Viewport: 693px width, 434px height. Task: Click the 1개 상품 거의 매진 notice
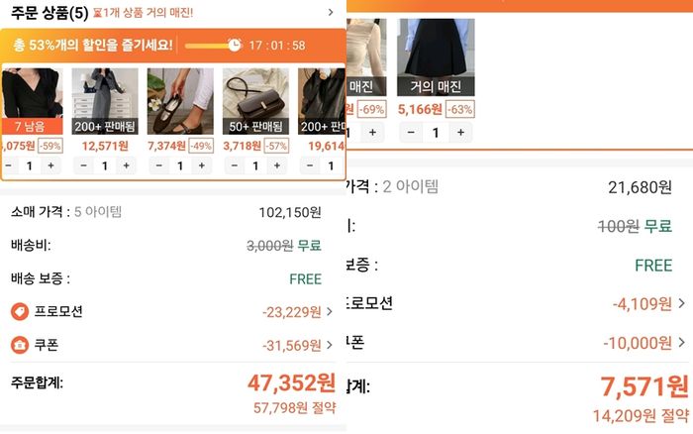pos(144,13)
